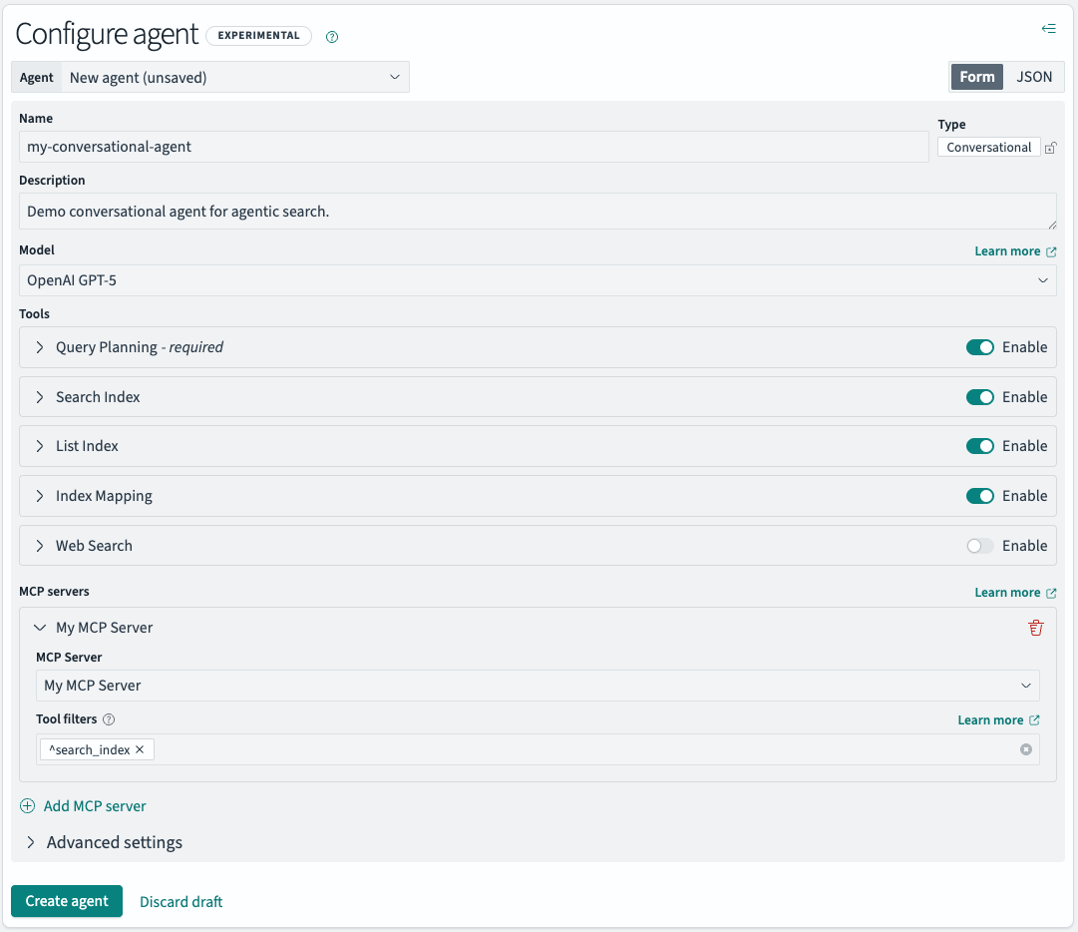The height and width of the screenshot is (932, 1078).
Task: Click the Create agent button
Action: 66,900
